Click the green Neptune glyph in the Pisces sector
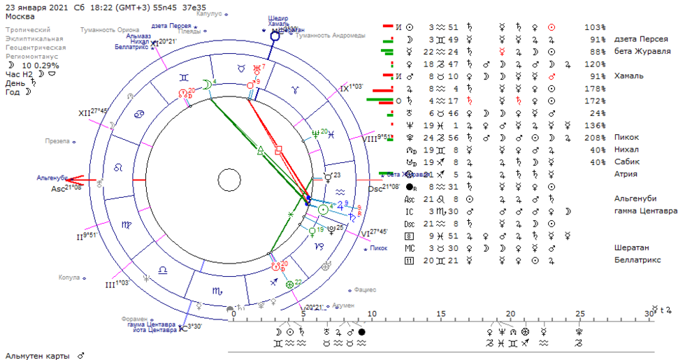The height and width of the screenshot is (360, 699). 316,134
